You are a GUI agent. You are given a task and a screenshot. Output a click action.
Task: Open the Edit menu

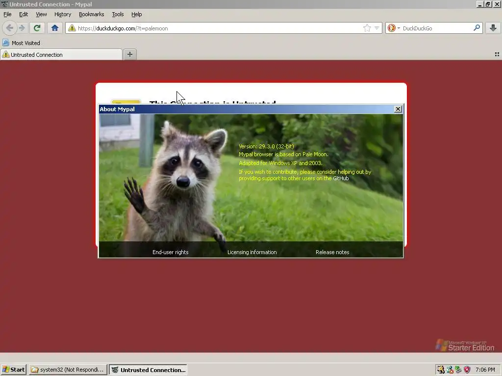(x=24, y=14)
